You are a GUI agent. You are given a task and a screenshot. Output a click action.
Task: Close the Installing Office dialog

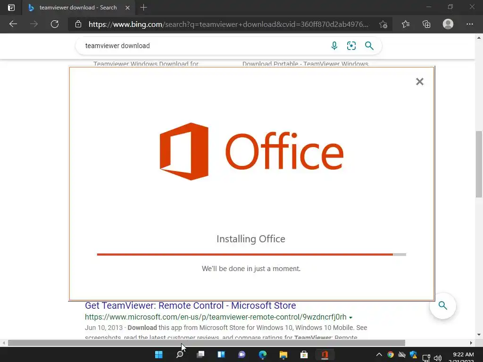coord(419,82)
